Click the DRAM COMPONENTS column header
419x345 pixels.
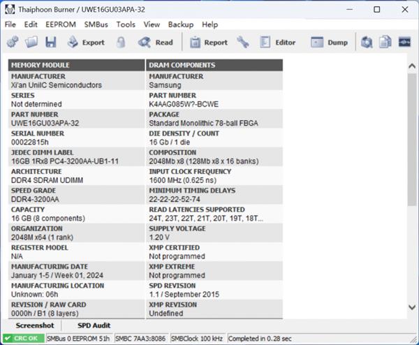[214, 65]
